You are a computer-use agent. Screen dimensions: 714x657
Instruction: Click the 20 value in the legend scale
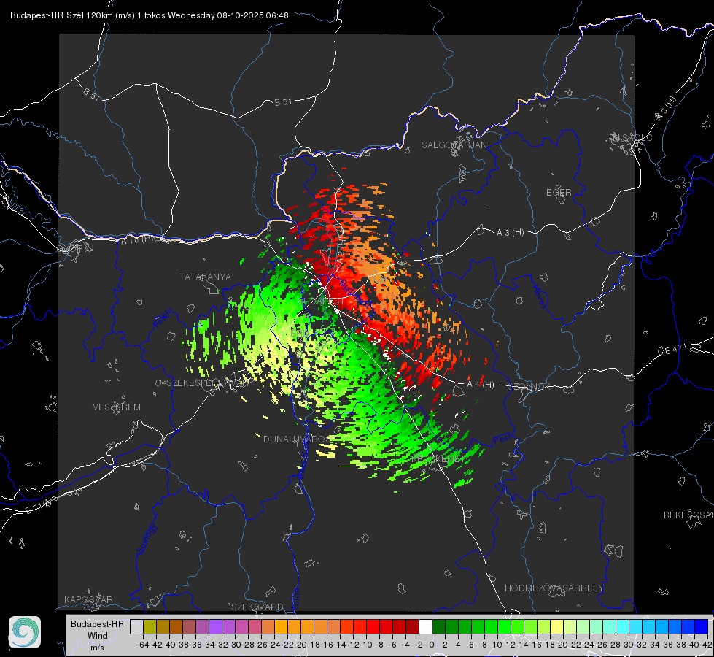563,645
